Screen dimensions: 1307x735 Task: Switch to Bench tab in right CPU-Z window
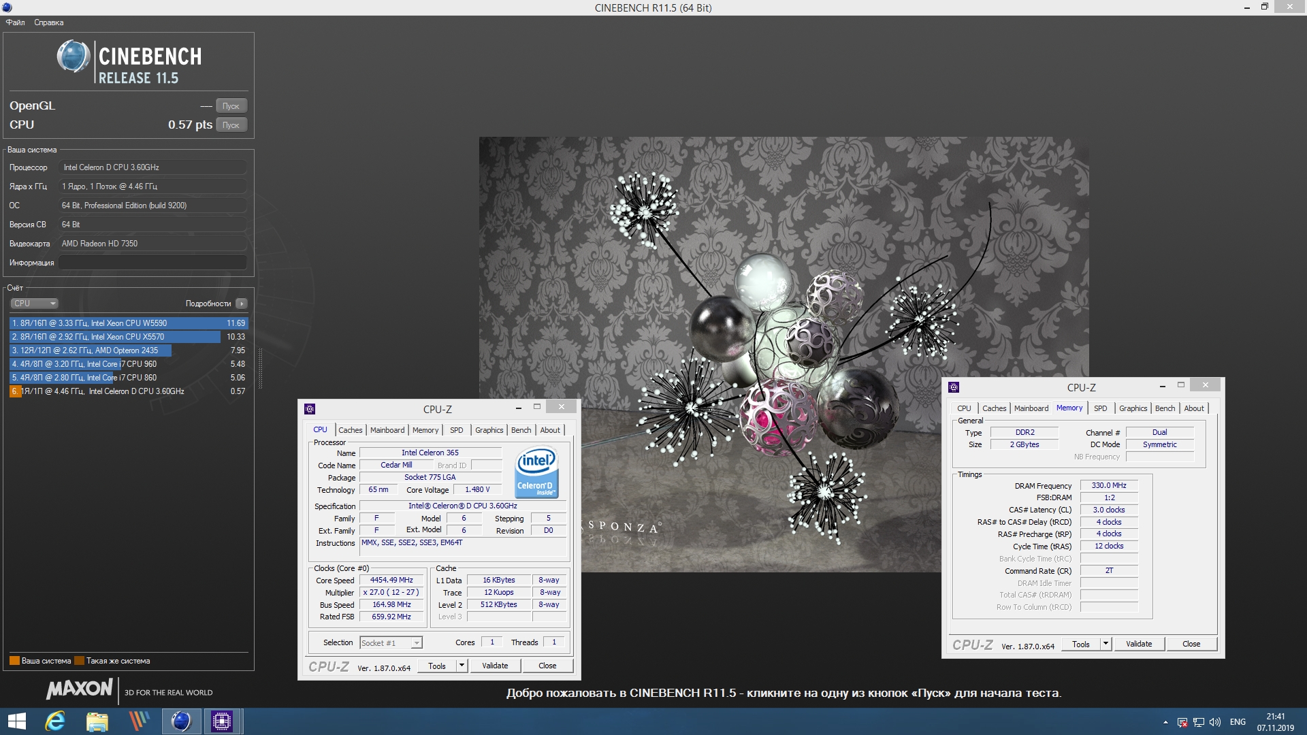(x=1165, y=408)
